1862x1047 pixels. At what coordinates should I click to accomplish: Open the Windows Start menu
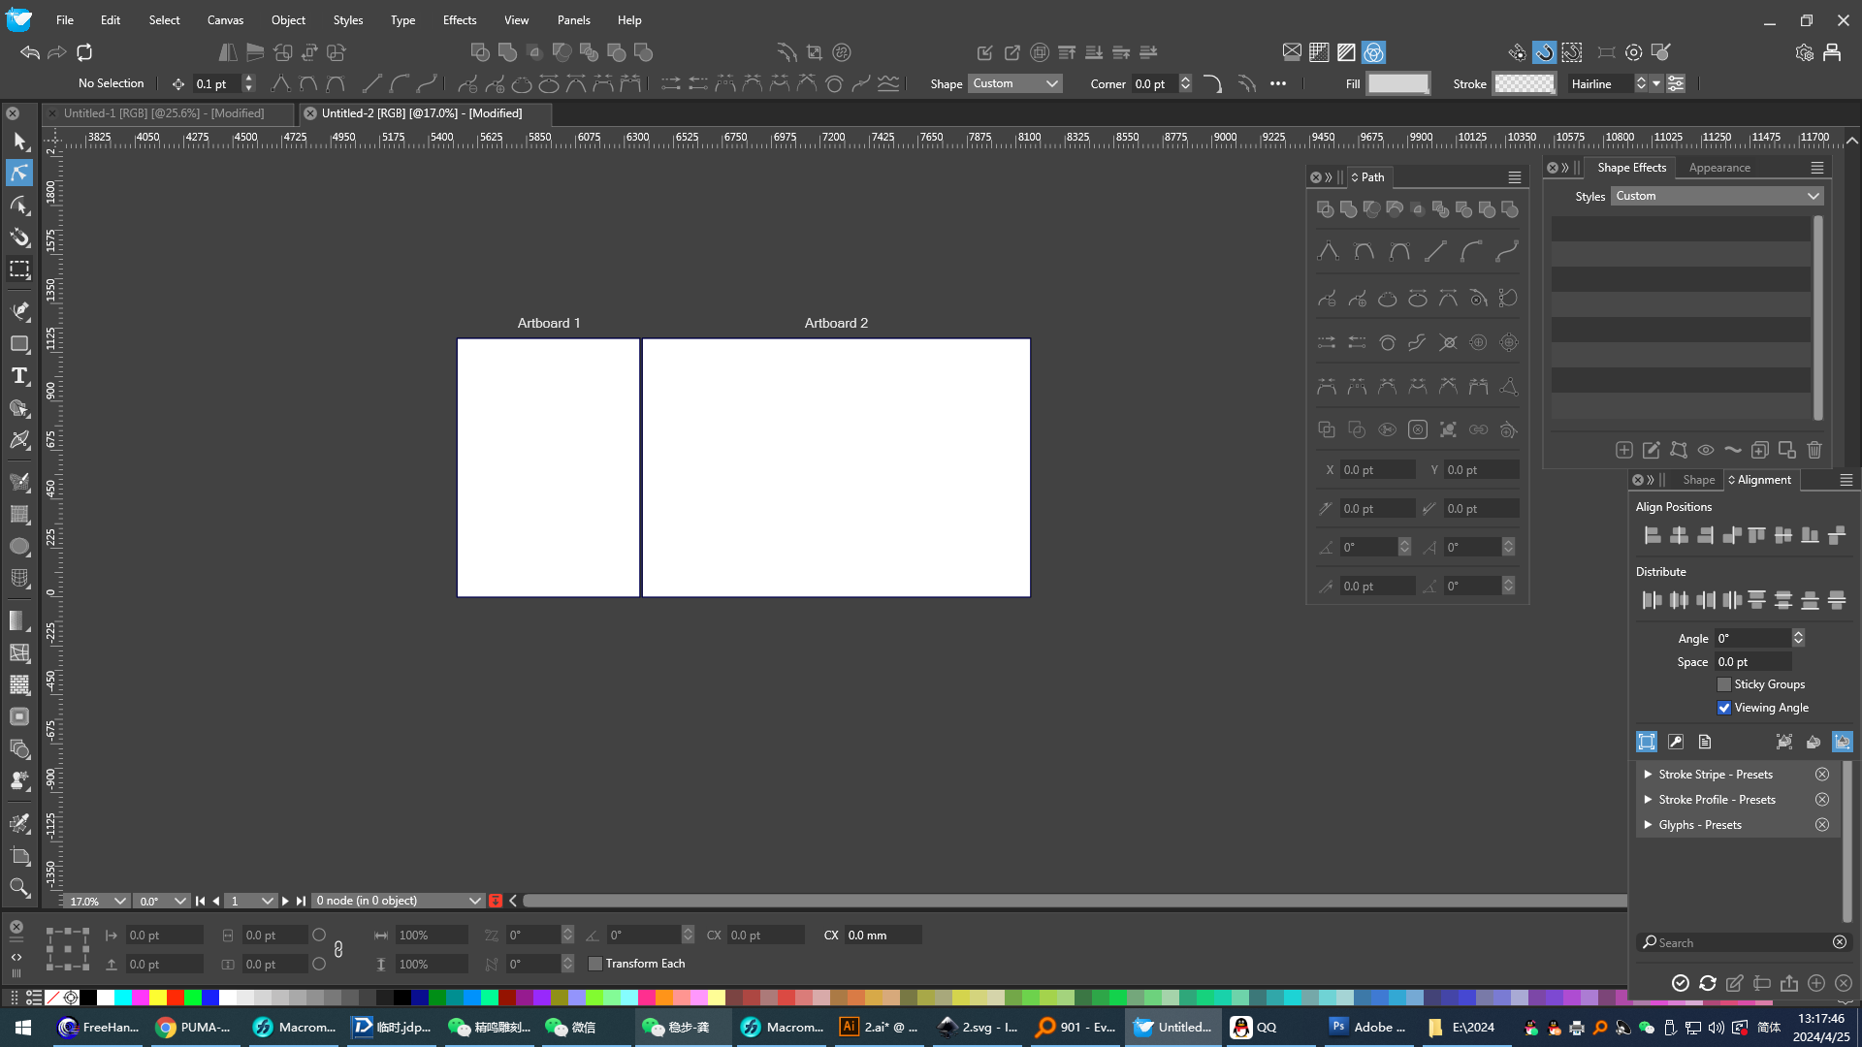click(23, 1027)
